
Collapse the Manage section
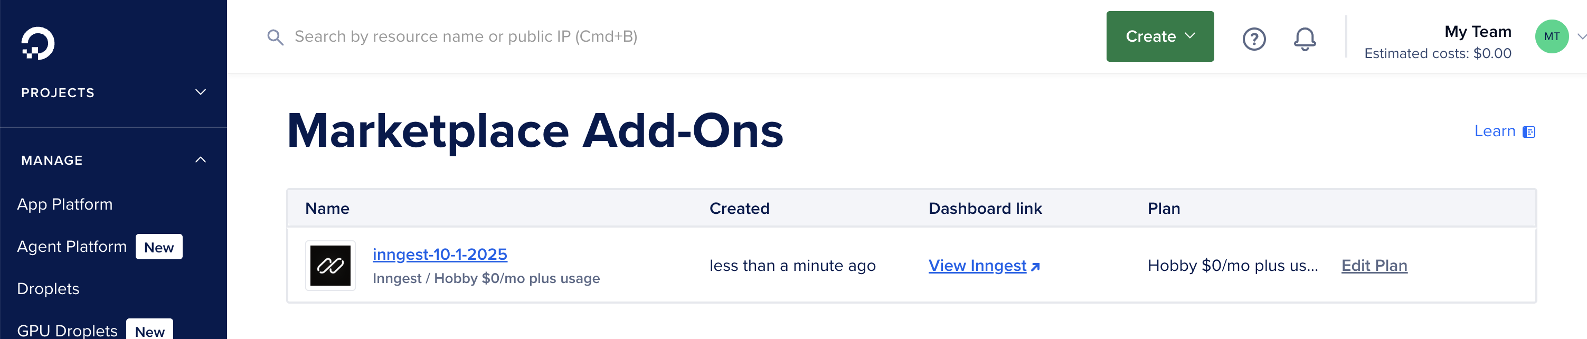point(200,160)
